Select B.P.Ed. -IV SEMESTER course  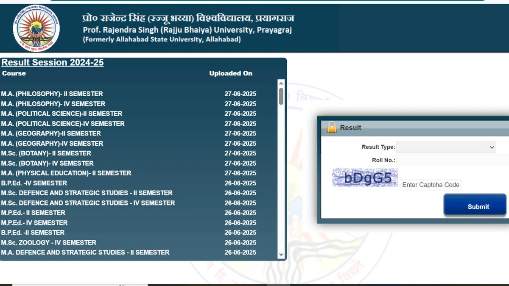tap(34, 183)
